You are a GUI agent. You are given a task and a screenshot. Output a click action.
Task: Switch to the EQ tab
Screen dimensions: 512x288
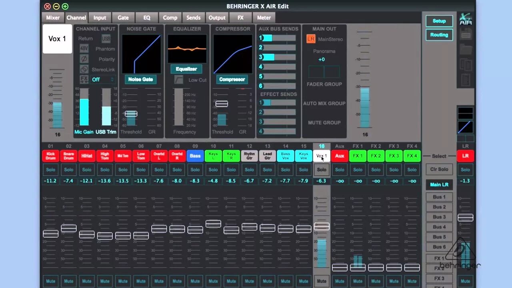tap(147, 18)
